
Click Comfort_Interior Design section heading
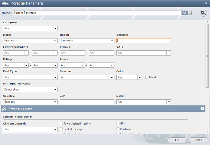click(18, 117)
